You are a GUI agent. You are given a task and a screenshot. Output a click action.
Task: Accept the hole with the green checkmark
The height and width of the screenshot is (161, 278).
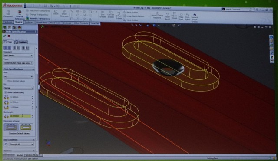pyautogui.click(x=4, y=36)
